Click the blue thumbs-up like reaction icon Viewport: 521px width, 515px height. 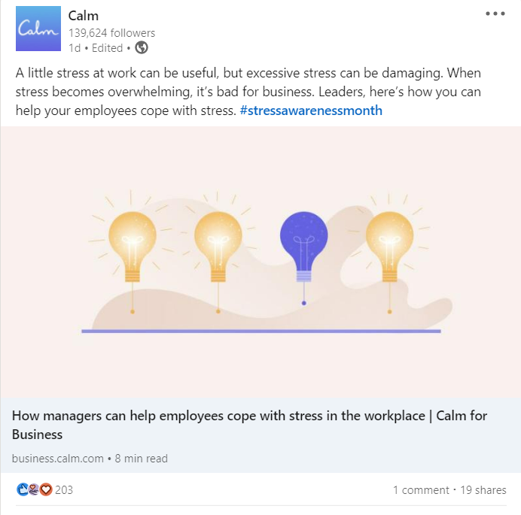point(23,490)
